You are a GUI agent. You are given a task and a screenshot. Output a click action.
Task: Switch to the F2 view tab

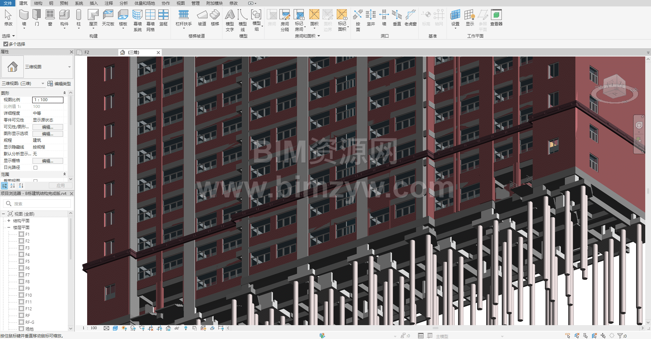pos(96,52)
